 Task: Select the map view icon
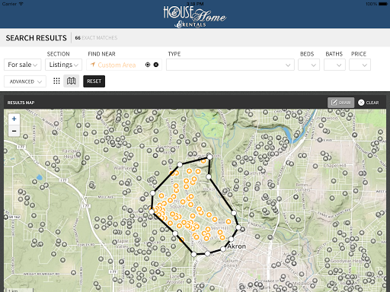click(71, 81)
